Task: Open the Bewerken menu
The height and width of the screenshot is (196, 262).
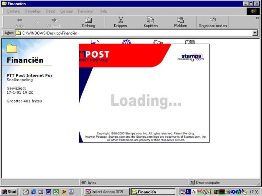Action: (x=33, y=11)
